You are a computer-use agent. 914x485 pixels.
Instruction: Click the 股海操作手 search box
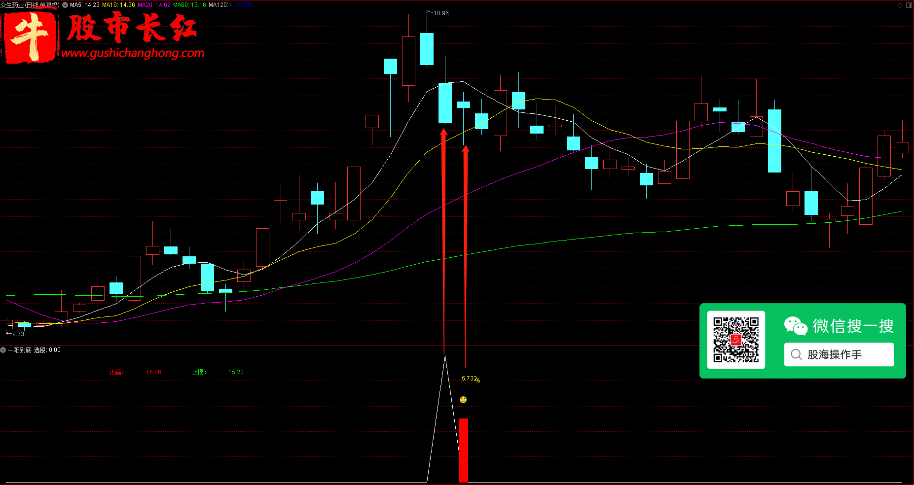[x=839, y=354]
